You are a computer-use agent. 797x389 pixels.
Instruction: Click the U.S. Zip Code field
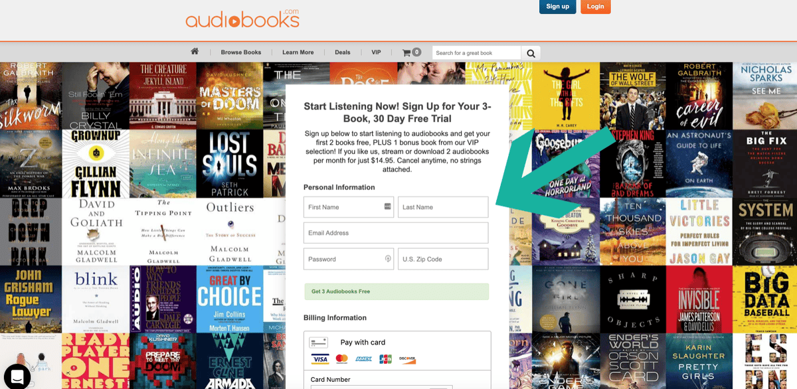[x=443, y=259]
